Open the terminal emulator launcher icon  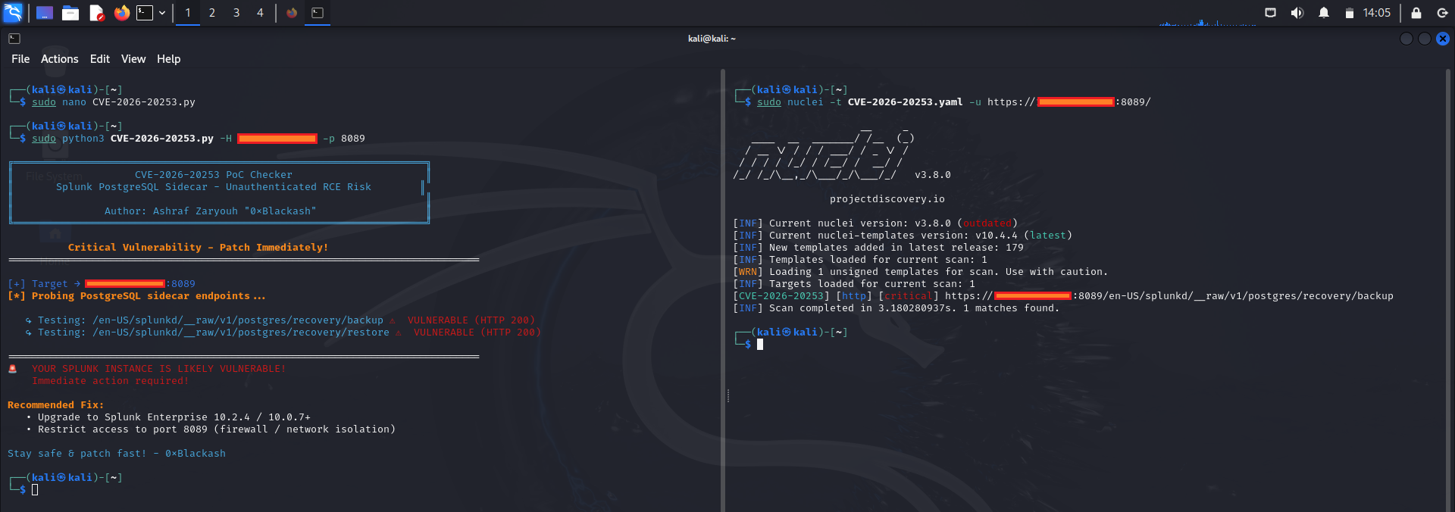coord(145,13)
